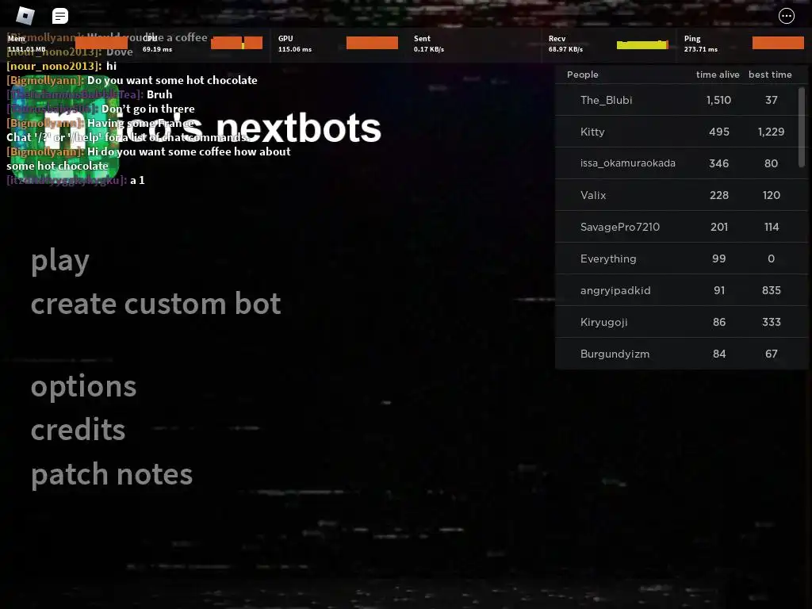Viewport: 812px width, 609px height.
Task: Click the CPU performance stat graph
Action: pos(236,43)
